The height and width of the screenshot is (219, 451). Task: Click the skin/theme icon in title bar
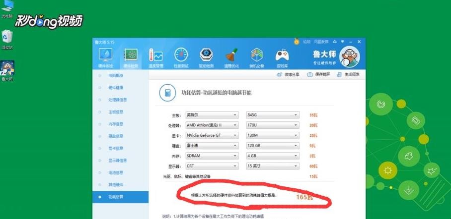point(335,42)
